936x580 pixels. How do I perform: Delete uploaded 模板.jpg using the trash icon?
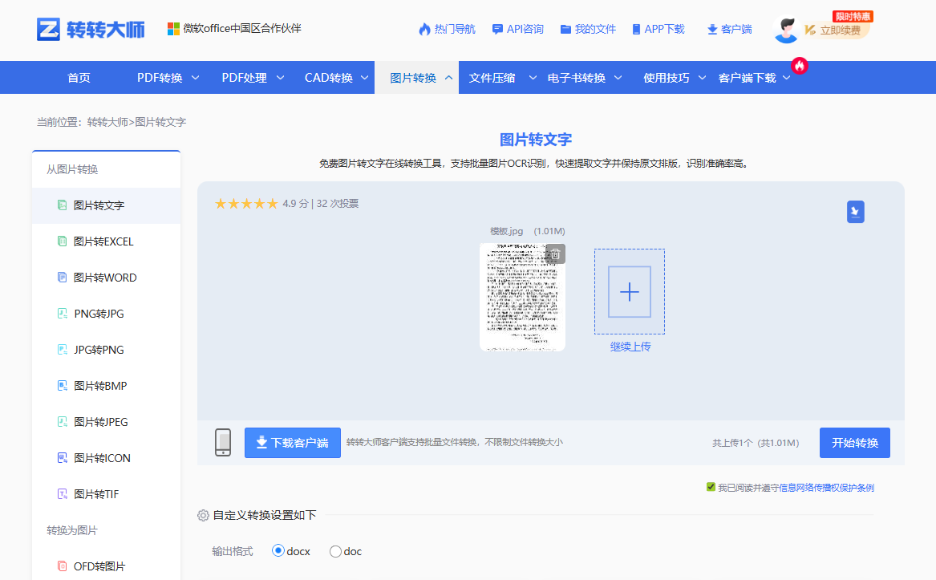(x=553, y=254)
